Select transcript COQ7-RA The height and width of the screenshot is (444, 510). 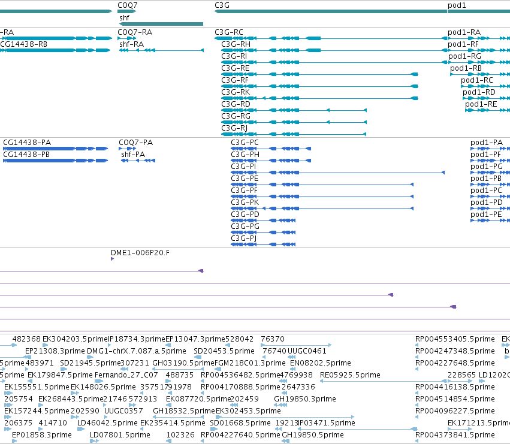point(135,32)
